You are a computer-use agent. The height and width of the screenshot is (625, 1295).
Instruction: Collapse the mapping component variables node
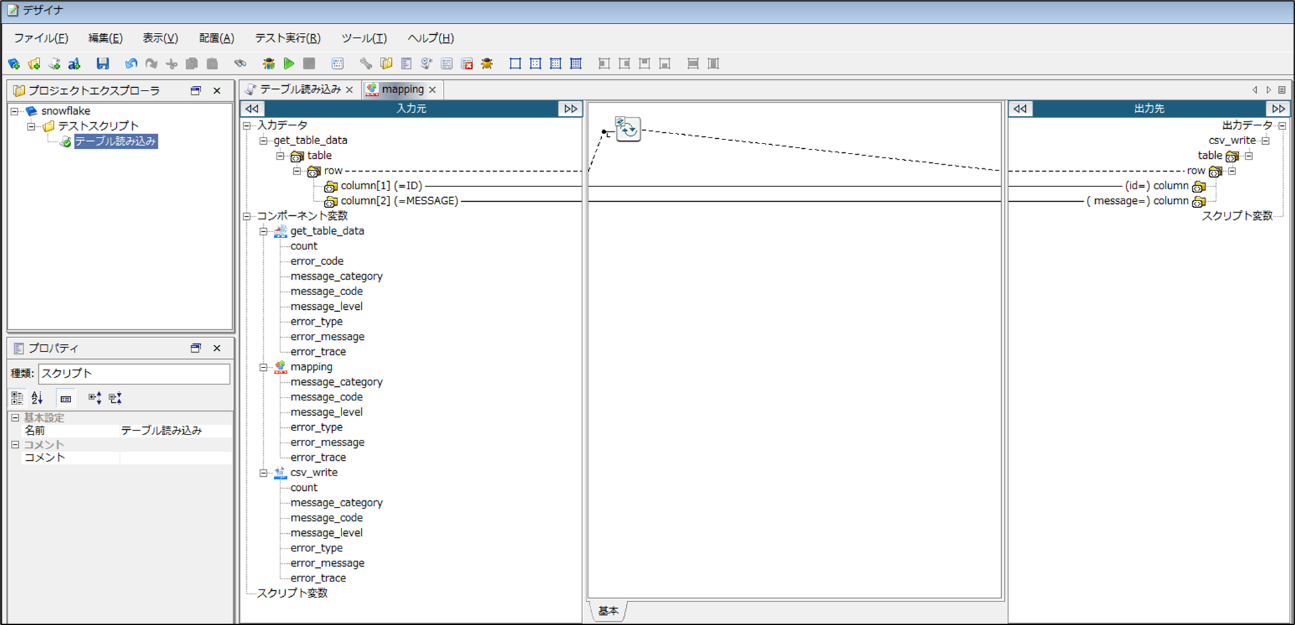click(x=264, y=367)
